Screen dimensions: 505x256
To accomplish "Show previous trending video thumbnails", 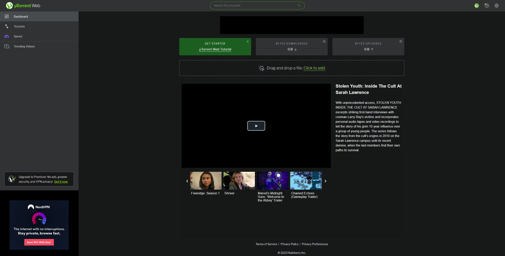I will pyautogui.click(x=187, y=181).
